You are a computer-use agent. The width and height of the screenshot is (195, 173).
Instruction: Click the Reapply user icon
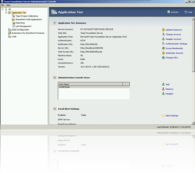click(x=163, y=93)
